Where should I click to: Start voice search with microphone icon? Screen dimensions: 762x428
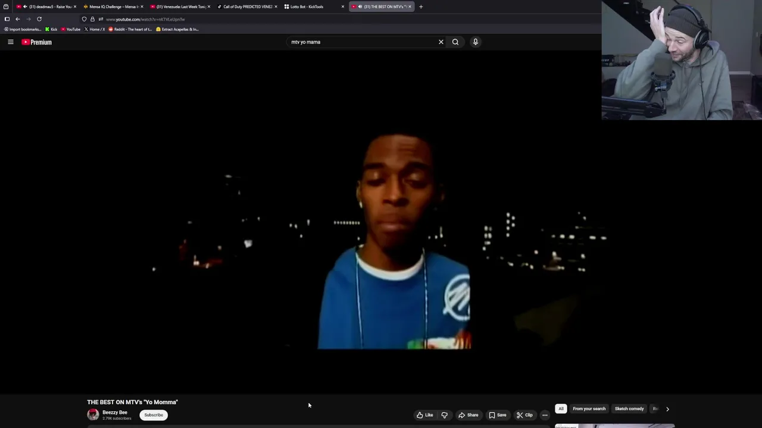click(475, 42)
